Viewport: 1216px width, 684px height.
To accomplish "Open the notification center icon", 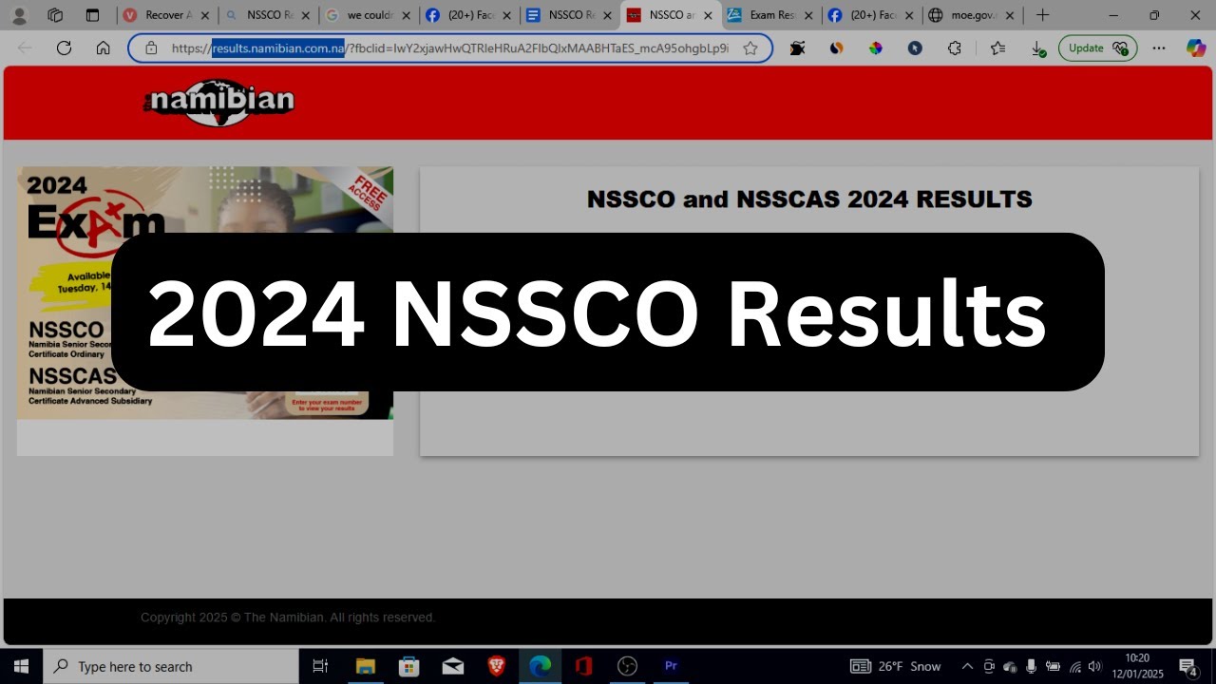I will (1188, 666).
